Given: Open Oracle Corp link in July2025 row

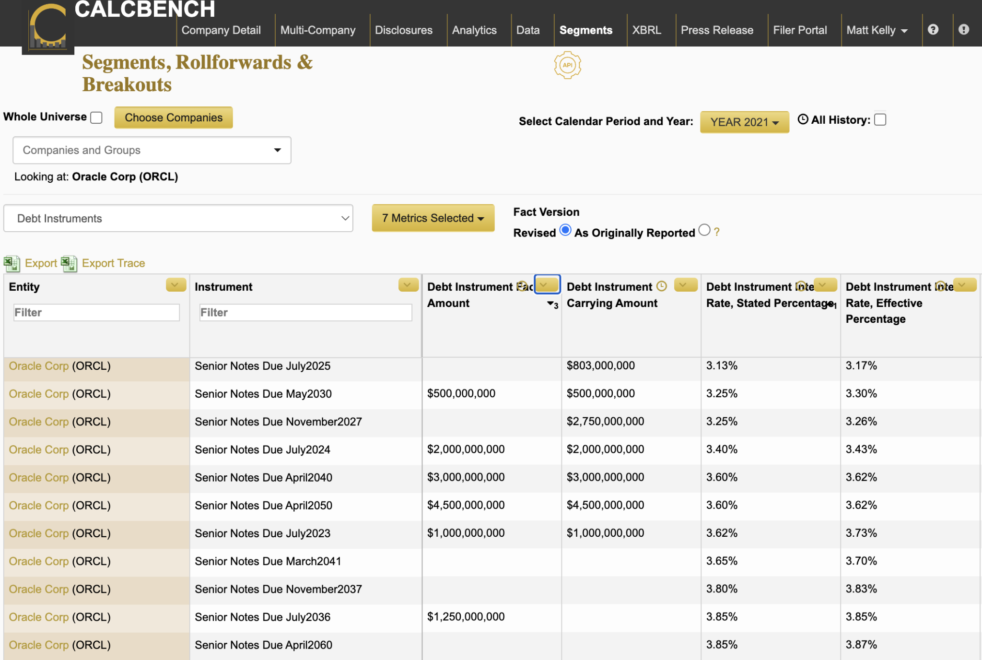Looking at the screenshot, I should click(x=38, y=366).
